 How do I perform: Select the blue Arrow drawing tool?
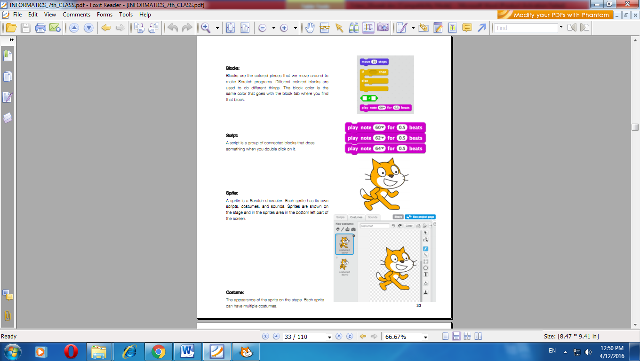(x=481, y=28)
